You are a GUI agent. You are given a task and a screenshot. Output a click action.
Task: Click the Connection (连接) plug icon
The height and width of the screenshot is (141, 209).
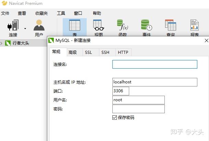(13, 25)
